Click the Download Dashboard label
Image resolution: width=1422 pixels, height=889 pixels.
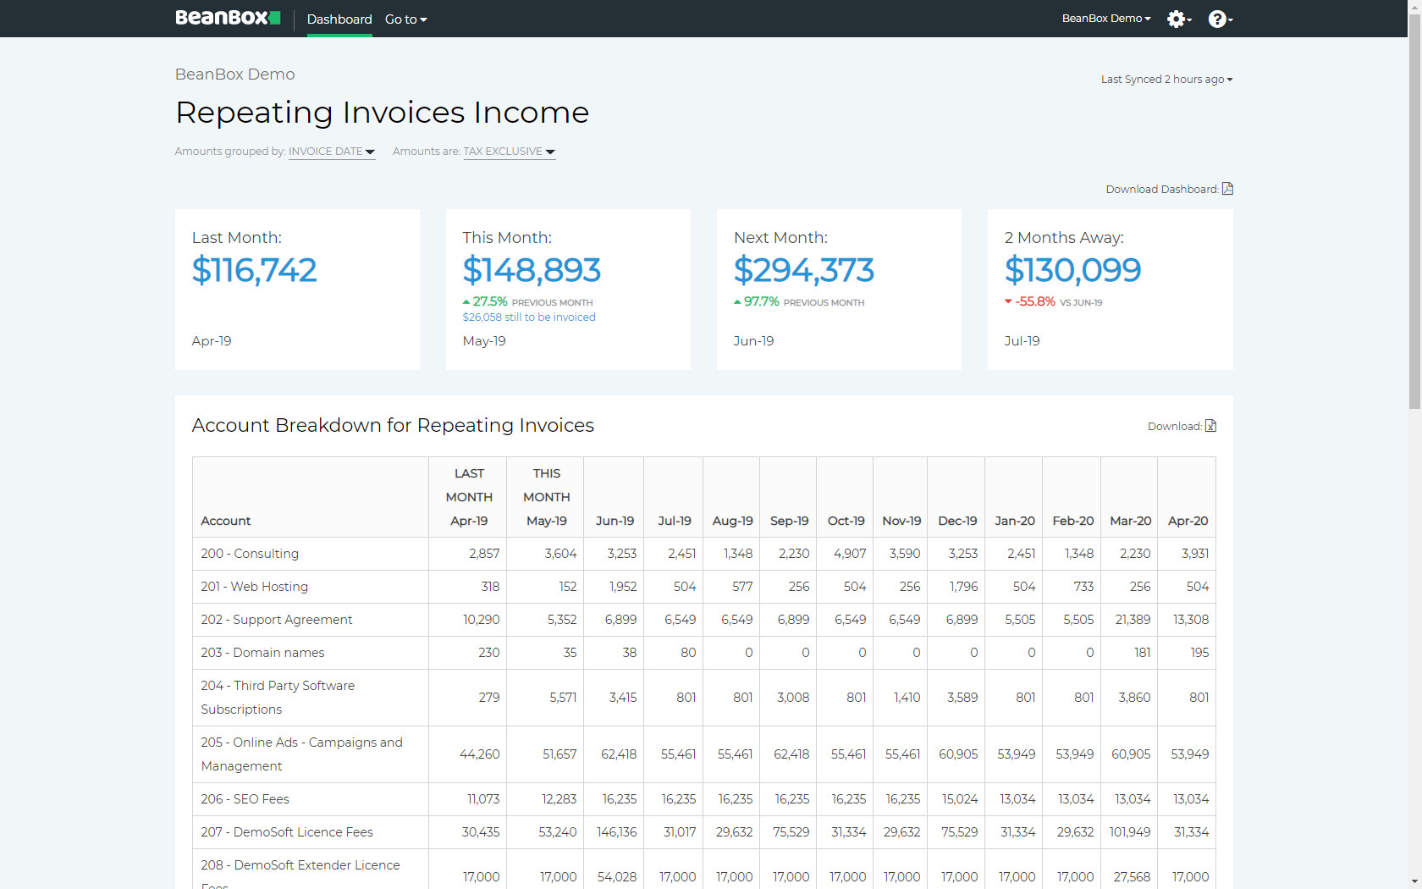[x=1161, y=189]
